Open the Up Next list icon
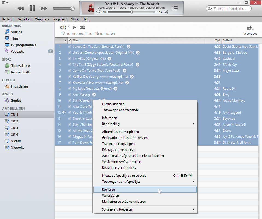Image resolution: width=262 pixels, height=219 pixels. [x=175, y=8]
